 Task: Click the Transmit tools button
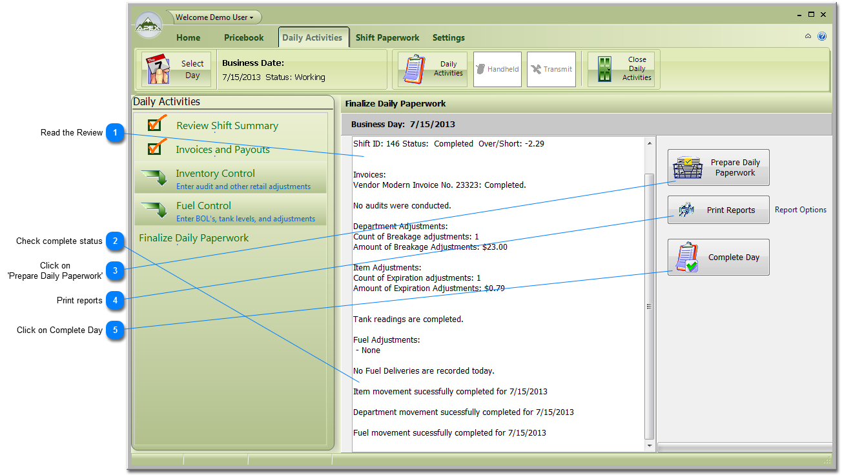pyautogui.click(x=551, y=69)
